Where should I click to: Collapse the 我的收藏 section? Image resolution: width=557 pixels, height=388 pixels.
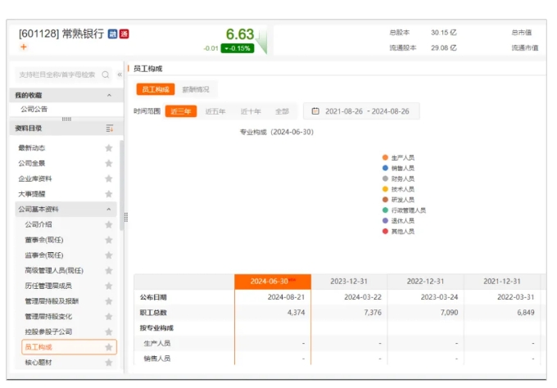click(109, 95)
